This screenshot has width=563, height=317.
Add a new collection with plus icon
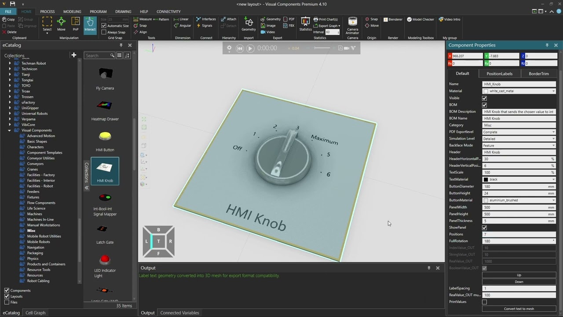[74, 55]
